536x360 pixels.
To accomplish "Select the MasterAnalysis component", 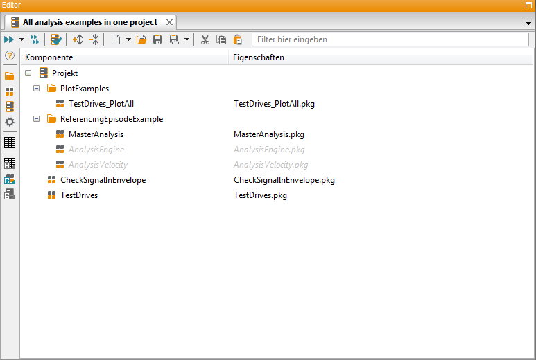I will click(x=96, y=134).
